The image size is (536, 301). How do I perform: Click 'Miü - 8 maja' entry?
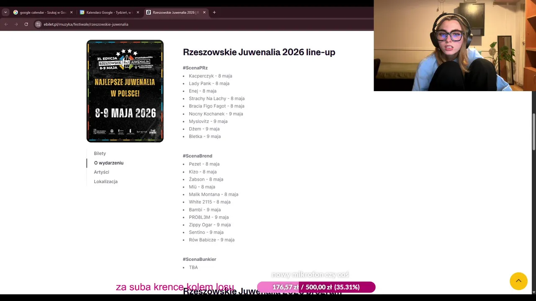(x=202, y=187)
